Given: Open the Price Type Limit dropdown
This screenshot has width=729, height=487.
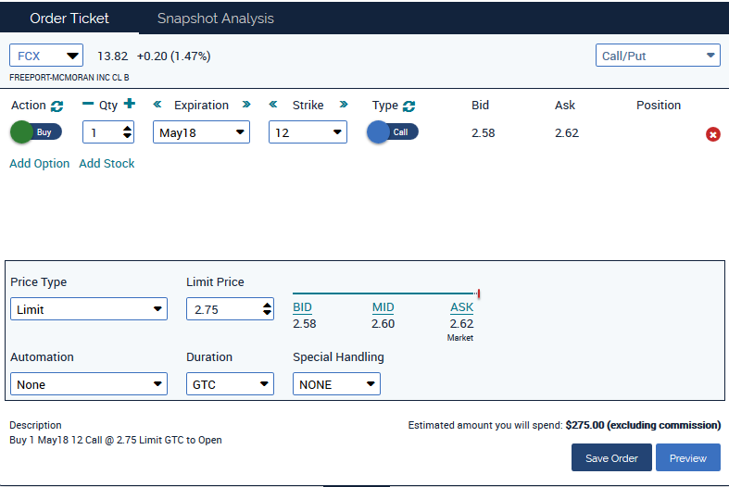Looking at the screenshot, I should pos(89,309).
